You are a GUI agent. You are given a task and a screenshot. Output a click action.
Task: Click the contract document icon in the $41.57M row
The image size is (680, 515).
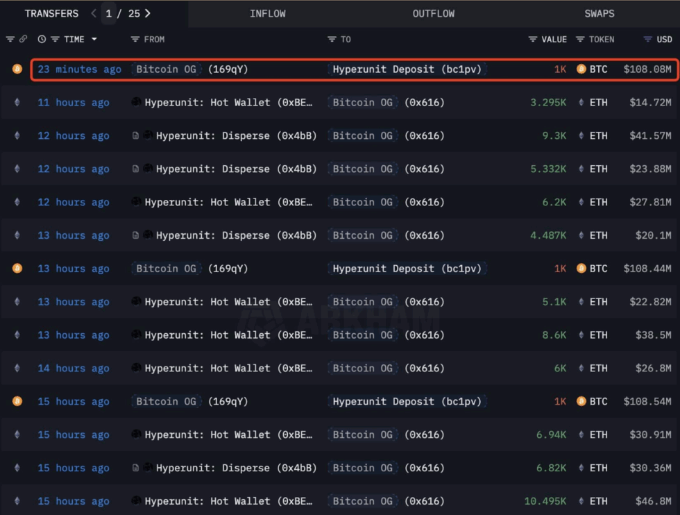(x=135, y=135)
